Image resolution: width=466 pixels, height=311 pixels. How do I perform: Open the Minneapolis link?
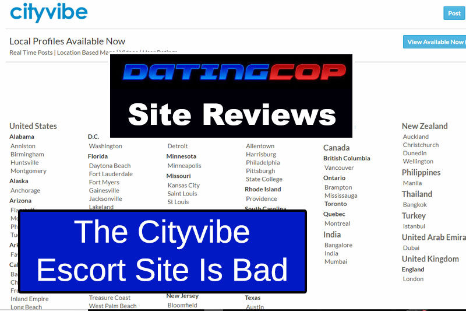click(184, 166)
